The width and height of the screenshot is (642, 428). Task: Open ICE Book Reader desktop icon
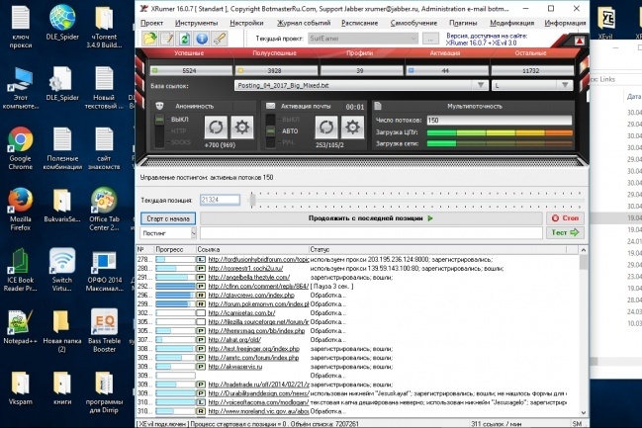tap(21, 270)
